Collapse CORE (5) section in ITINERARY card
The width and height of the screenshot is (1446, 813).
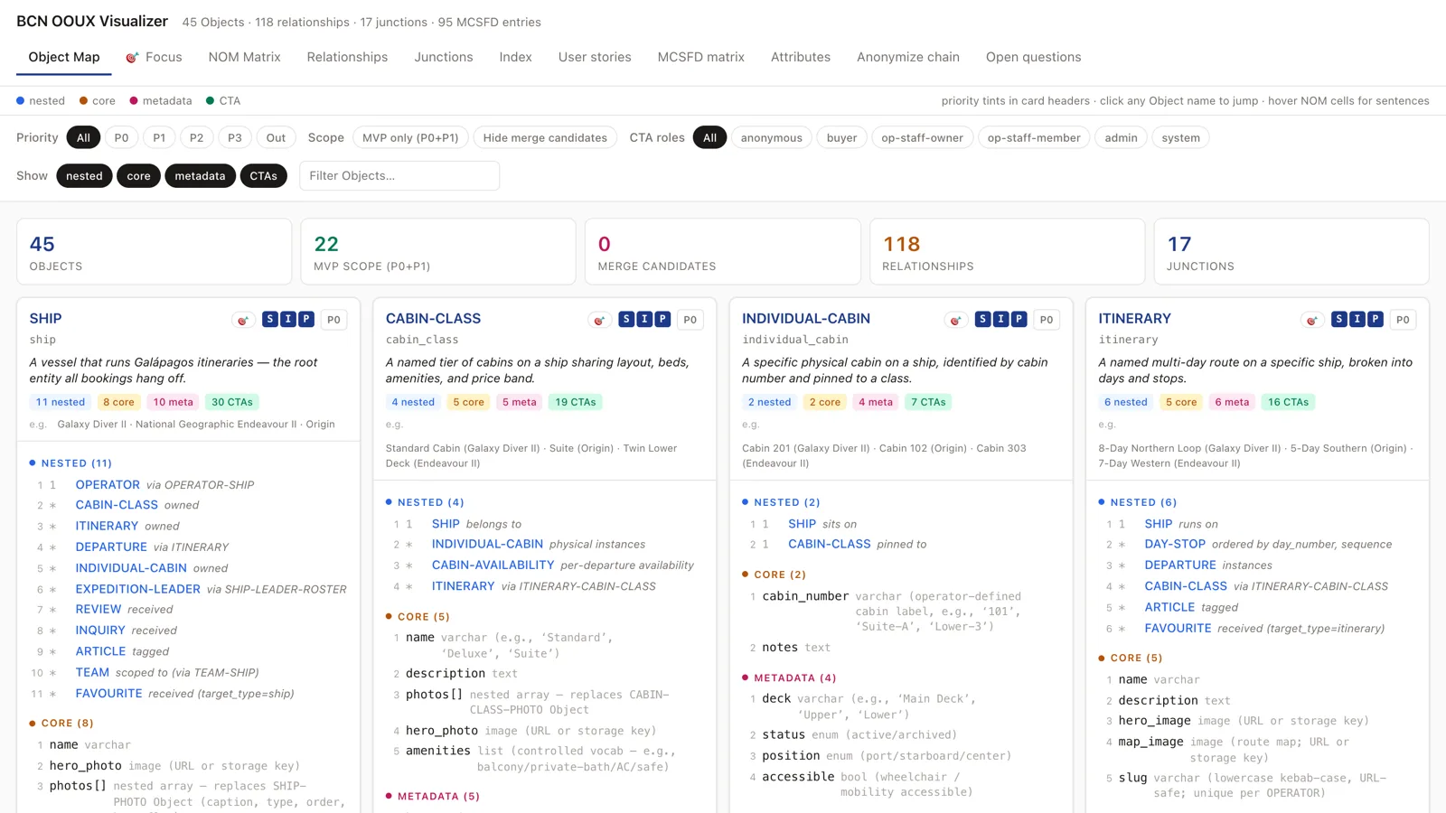[x=1131, y=659]
